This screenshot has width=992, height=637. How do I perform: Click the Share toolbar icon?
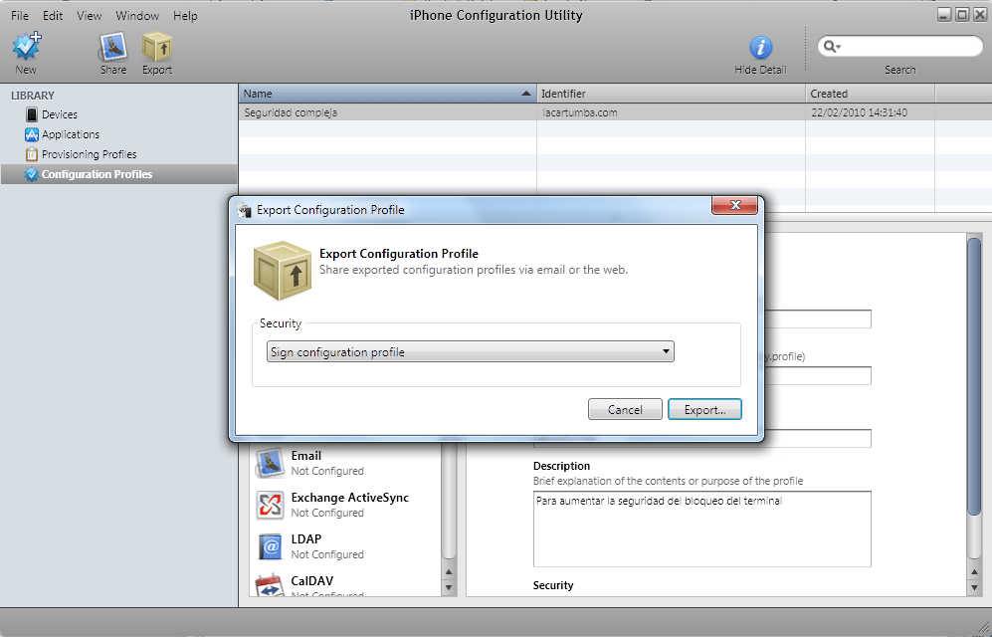(x=112, y=46)
